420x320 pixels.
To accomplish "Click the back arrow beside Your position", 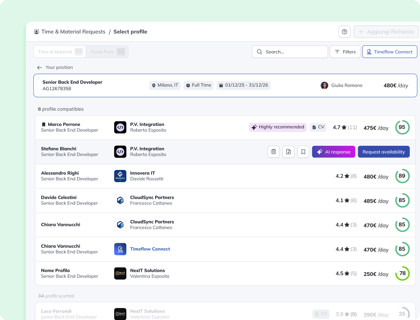I will pos(40,68).
